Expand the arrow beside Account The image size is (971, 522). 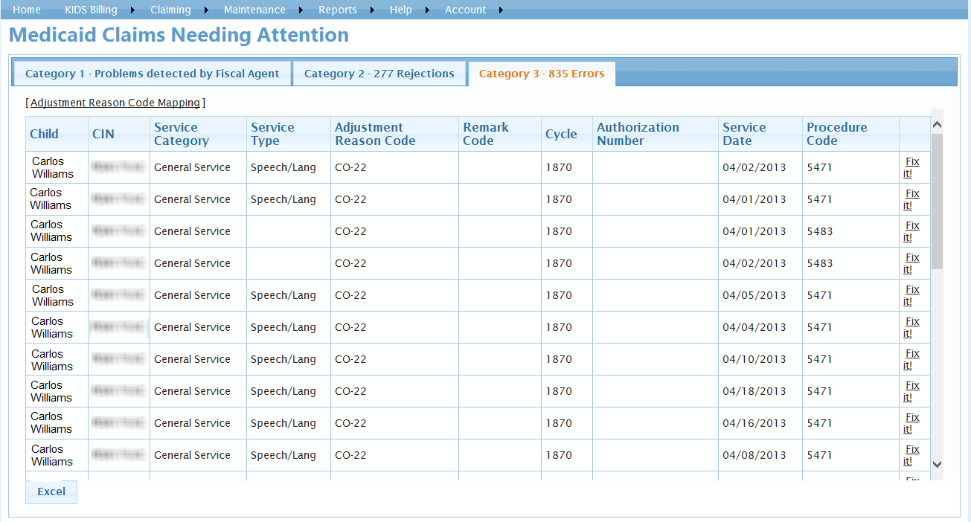[501, 10]
